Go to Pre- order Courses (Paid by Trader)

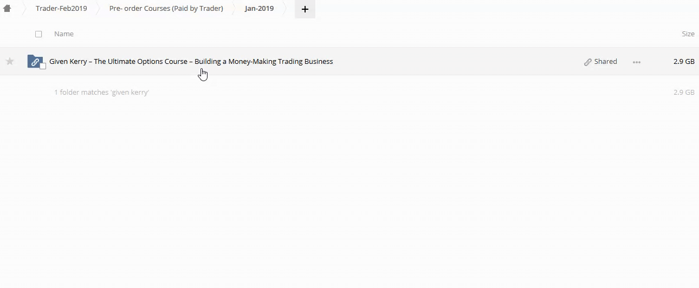(166, 9)
